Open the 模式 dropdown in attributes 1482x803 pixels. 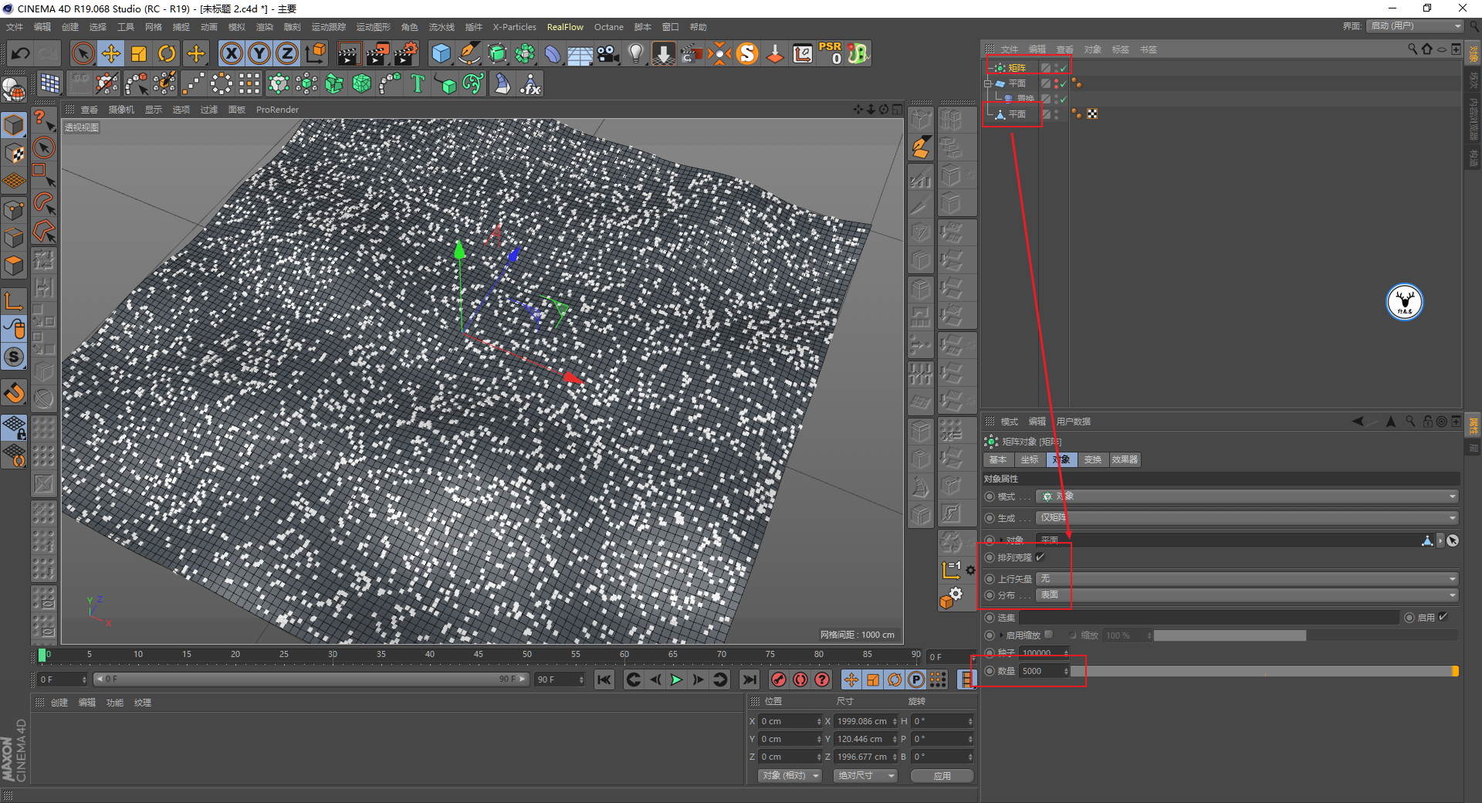[x=1247, y=496]
